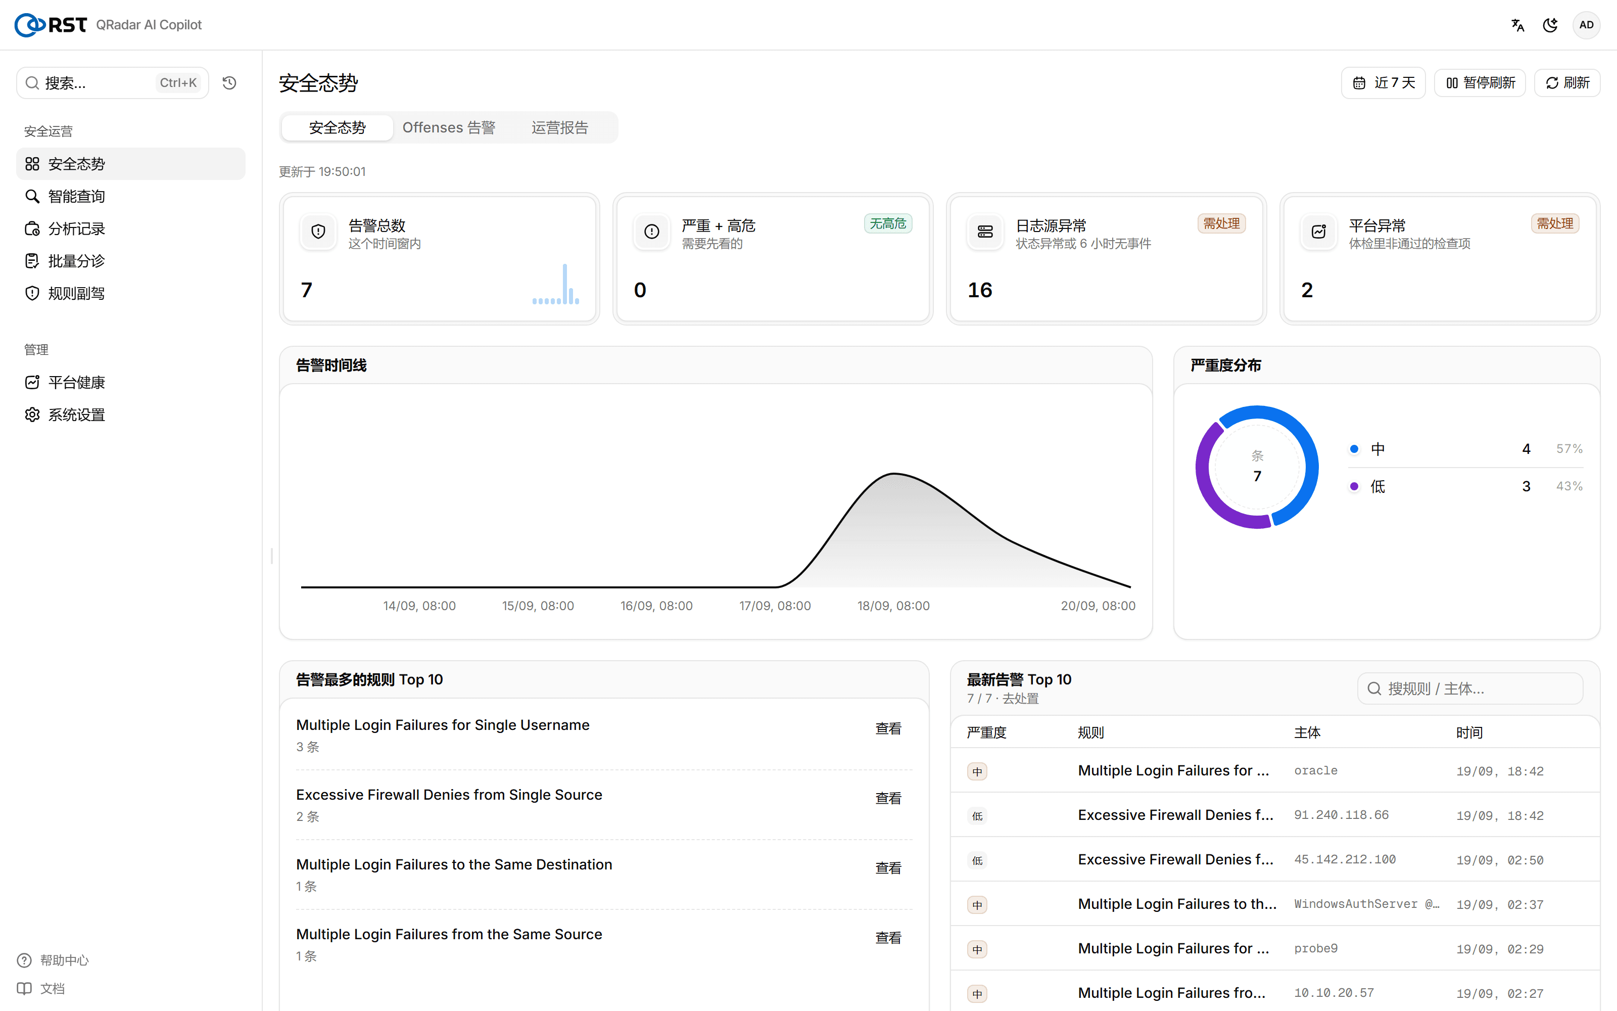Open 智能查询 in the sidebar

[131, 196]
